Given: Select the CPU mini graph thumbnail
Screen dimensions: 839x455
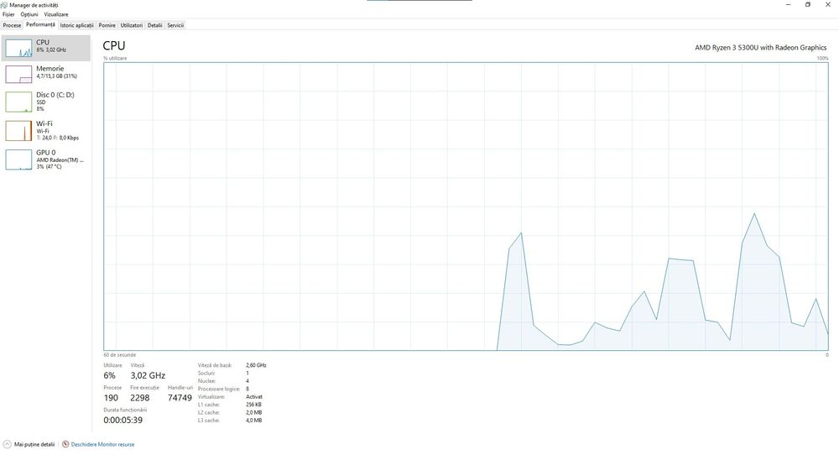Looking at the screenshot, I should 18,48.
